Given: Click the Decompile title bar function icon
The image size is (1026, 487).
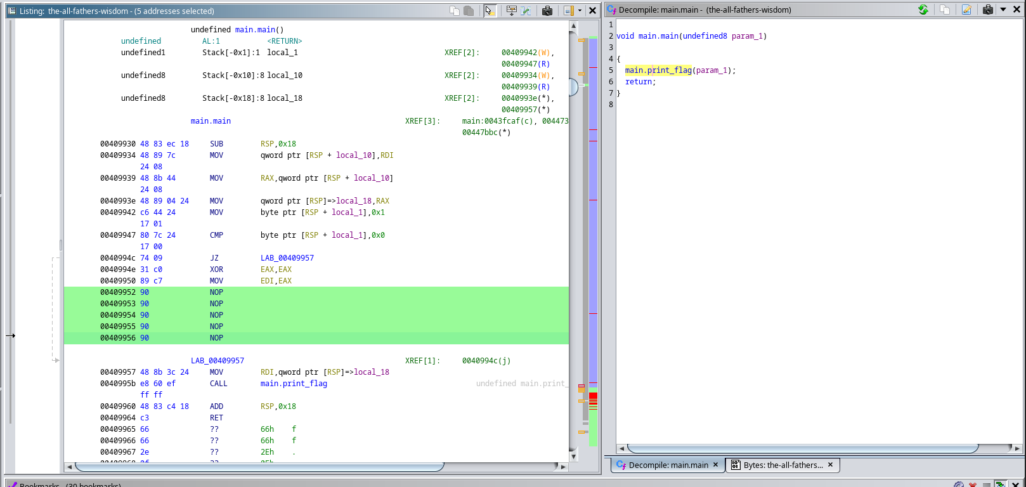Looking at the screenshot, I should (611, 10).
